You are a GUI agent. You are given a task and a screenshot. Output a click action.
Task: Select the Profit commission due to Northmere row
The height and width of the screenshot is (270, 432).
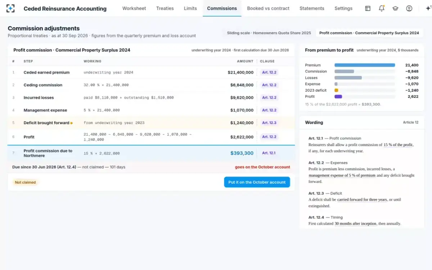151,153
